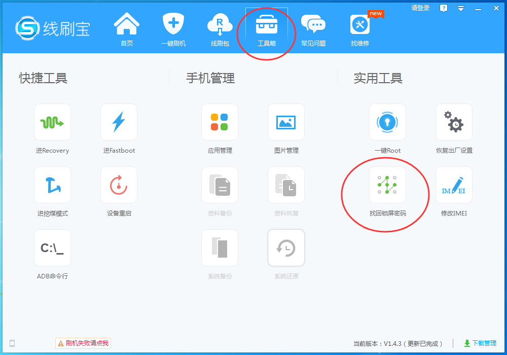Switch to the 首页 home tab
The height and width of the screenshot is (355, 507).
126,29
